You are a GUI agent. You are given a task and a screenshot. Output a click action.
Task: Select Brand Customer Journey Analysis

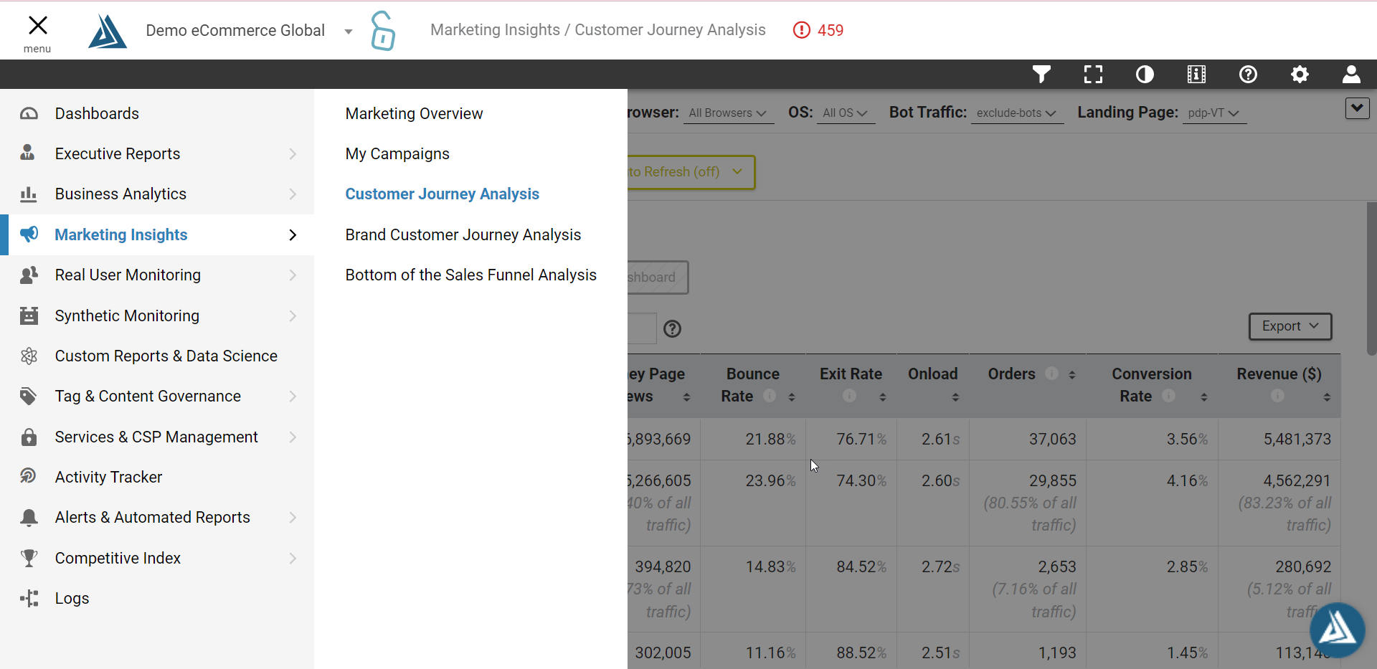click(463, 234)
